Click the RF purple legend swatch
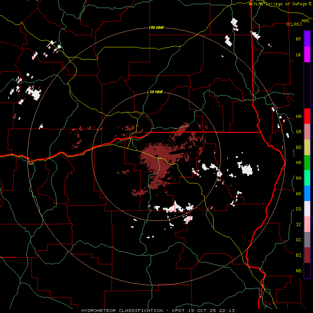The image size is (313, 313). (x=307, y=39)
